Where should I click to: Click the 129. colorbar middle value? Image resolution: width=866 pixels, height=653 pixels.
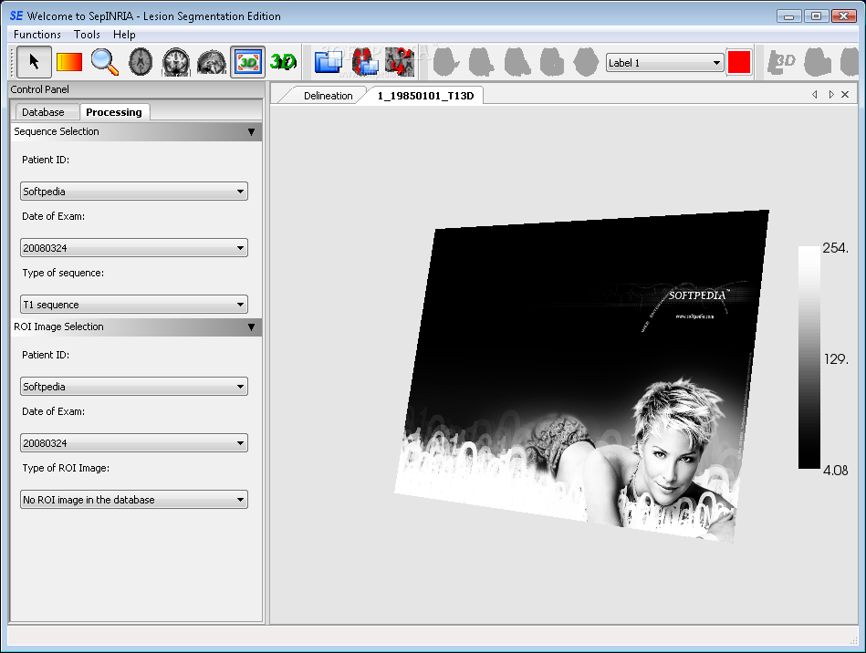[836, 359]
